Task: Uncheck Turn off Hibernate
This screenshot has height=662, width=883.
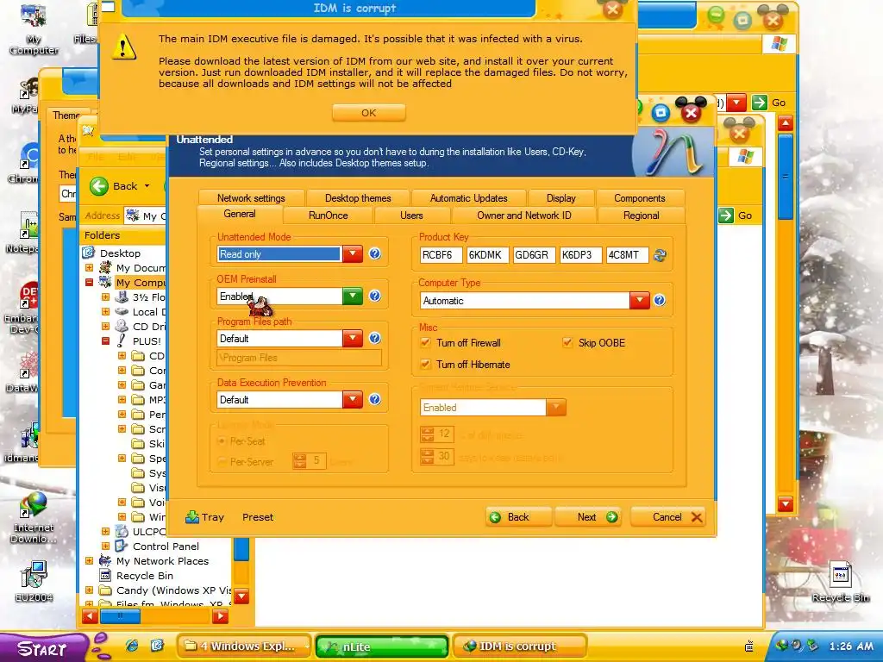Action: (426, 365)
